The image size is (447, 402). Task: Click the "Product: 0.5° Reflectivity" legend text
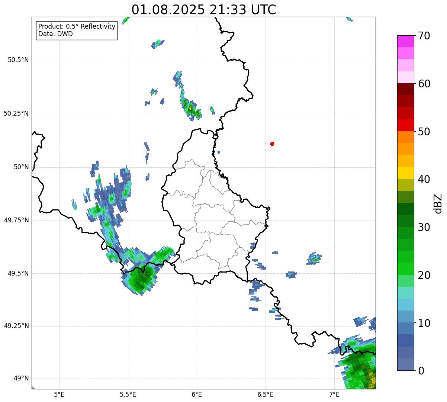77,26
